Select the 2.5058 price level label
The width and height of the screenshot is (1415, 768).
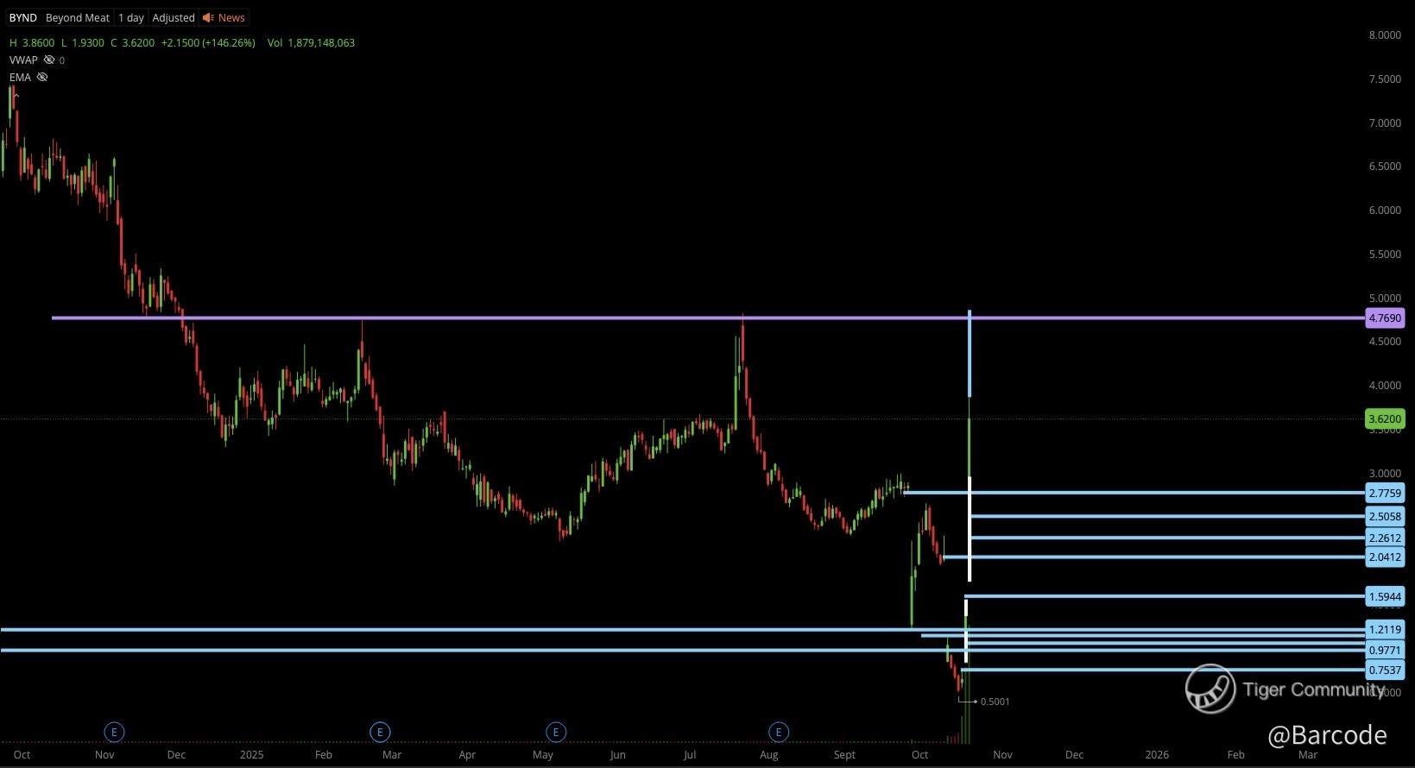[x=1385, y=517]
